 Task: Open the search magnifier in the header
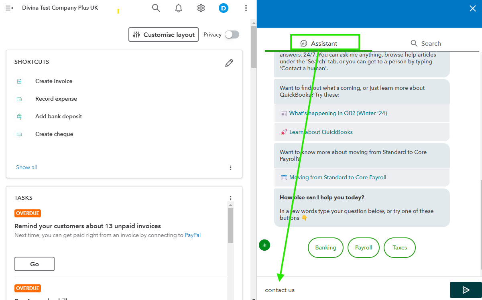(156, 8)
